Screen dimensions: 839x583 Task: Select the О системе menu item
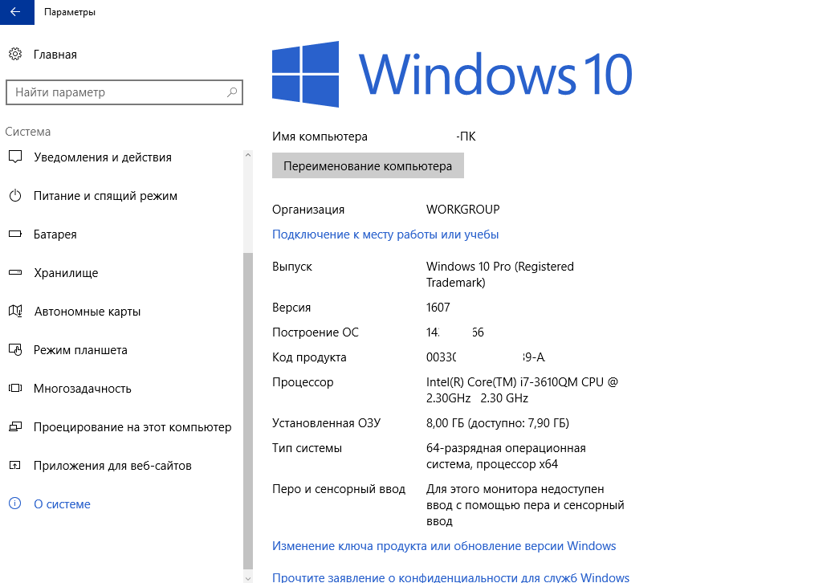point(62,504)
